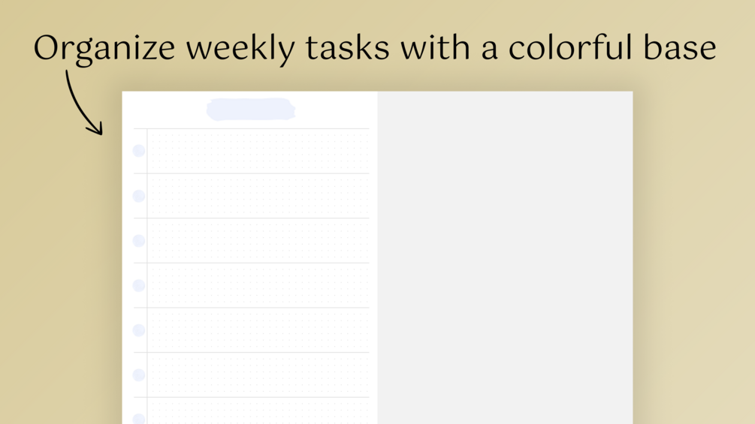Click the first dotted planner row
The height and width of the screenshot is (424, 755).
click(258, 151)
